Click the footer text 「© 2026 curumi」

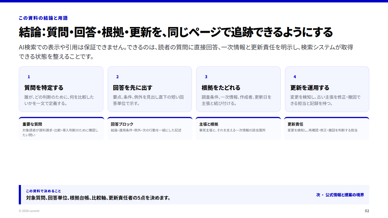tap(29, 211)
